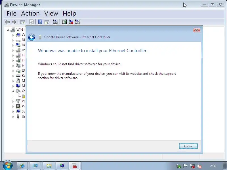Expand the Universal Serial Bus controllers node (Un)
This screenshot has width=227, height=170.
tap(13, 117)
